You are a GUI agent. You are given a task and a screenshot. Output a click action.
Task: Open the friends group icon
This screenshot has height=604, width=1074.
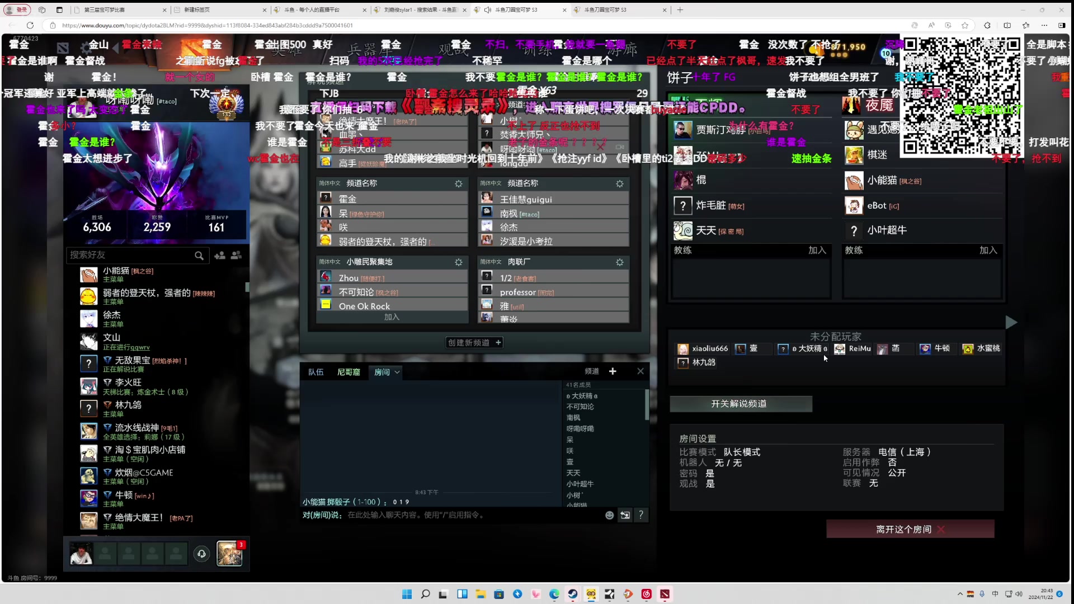[237, 255]
